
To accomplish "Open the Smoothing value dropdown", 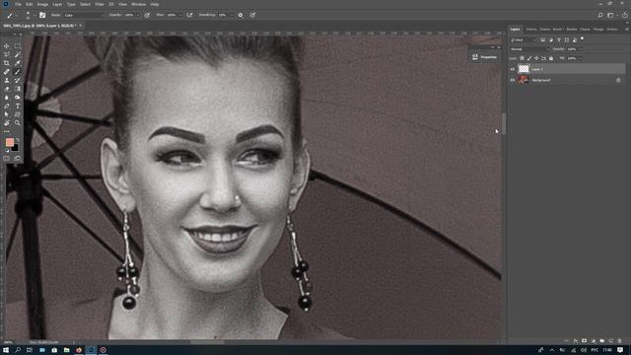I will click(x=231, y=15).
